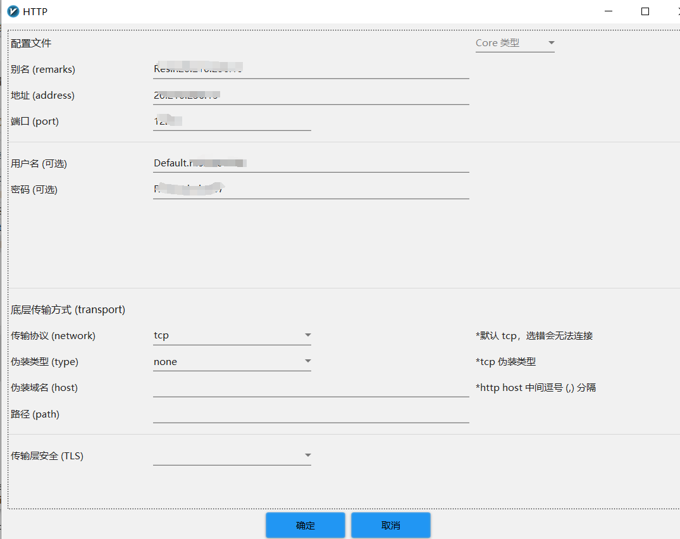Open the 传输层安全 (TLS) dropdown
Screen dimensions: 680x539
click(232, 455)
